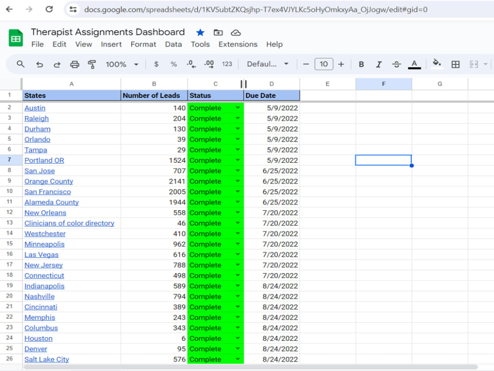
Task: Redo the last action
Action: (x=57, y=65)
